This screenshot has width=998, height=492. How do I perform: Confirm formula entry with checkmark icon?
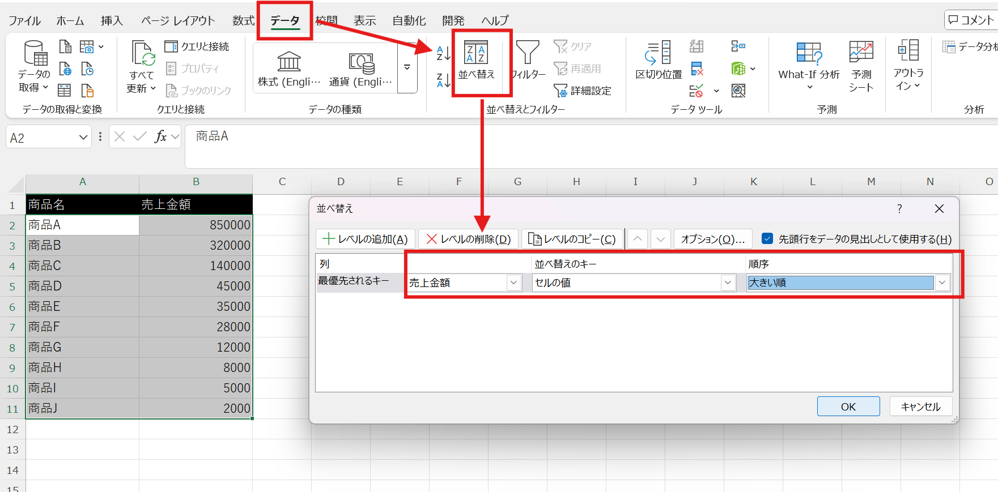[x=139, y=136]
